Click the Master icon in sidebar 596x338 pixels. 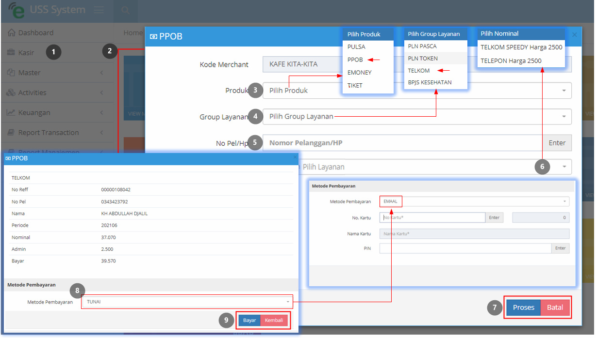click(x=11, y=73)
